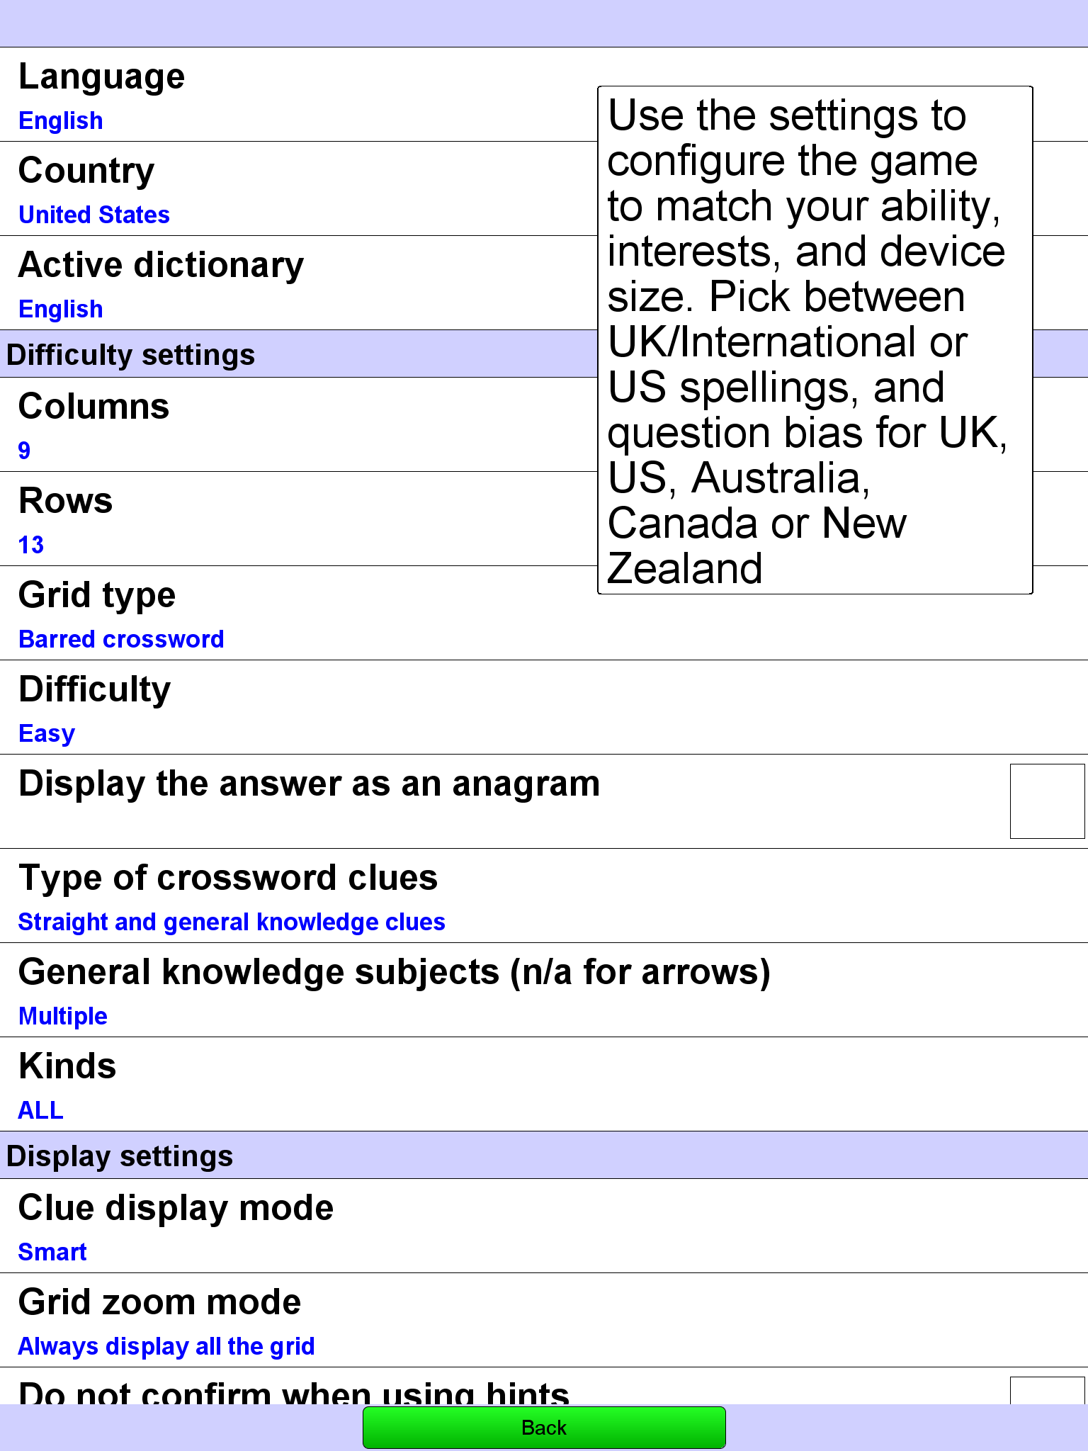This screenshot has width=1088, height=1451.
Task: Click the Always display all the grid value
Action: pyautogui.click(x=166, y=1347)
